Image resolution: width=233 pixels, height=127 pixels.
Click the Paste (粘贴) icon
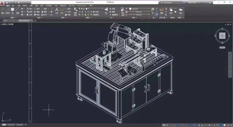[x=171, y=11]
